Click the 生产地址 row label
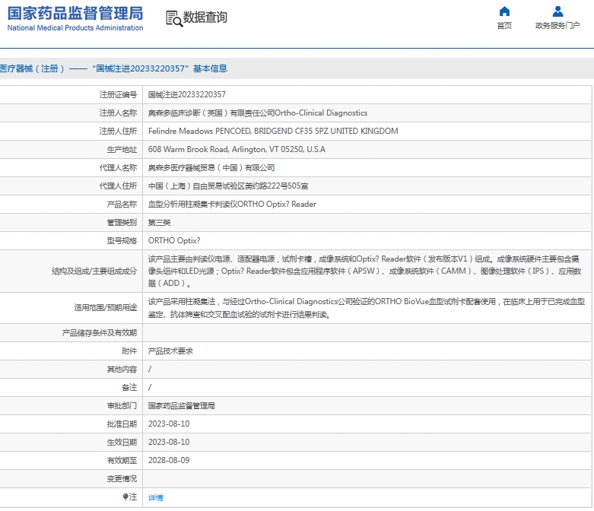Screen dimensions: 594x511 tap(122, 150)
